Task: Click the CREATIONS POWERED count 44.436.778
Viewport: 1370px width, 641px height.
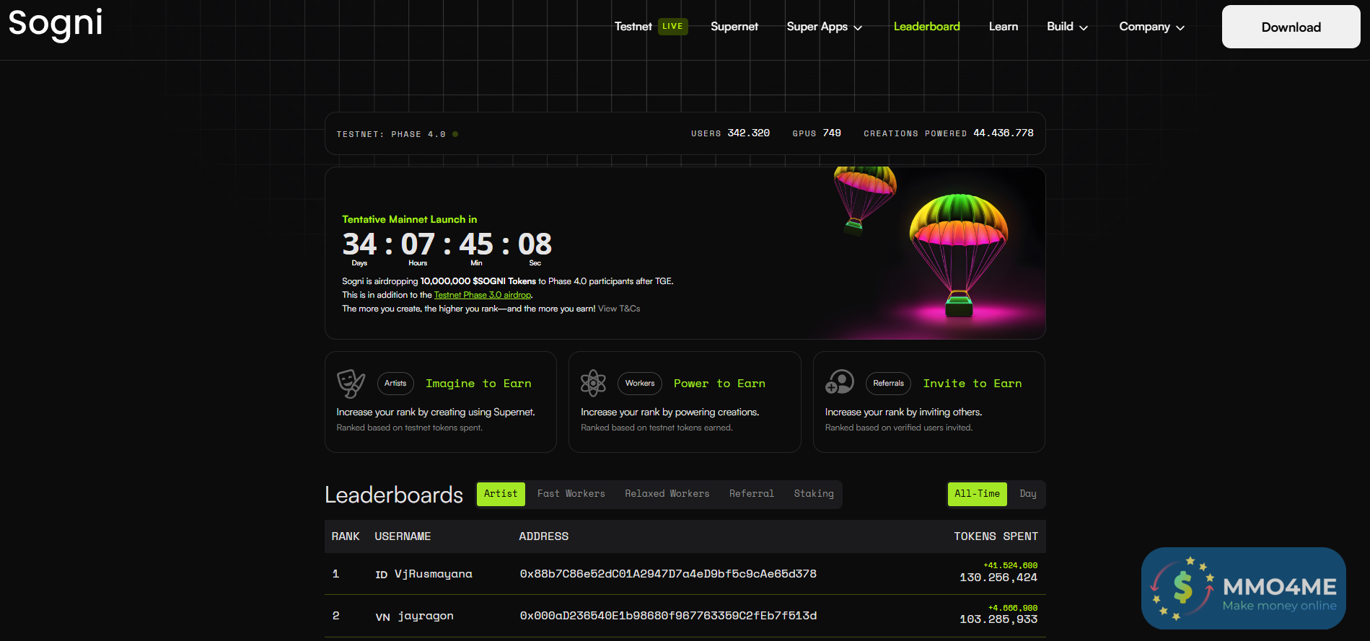Action: pos(1004,133)
